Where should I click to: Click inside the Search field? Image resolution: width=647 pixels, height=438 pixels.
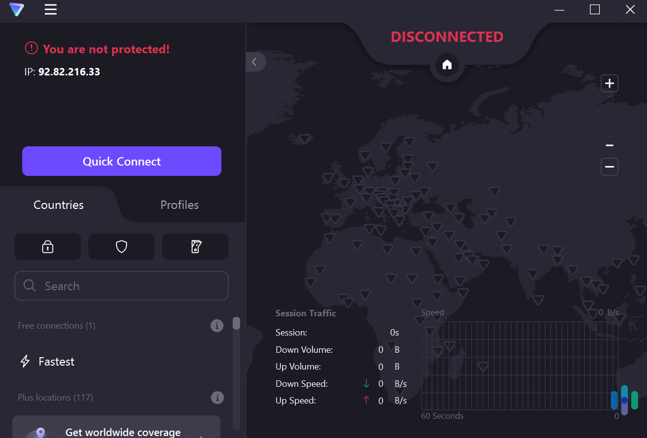pos(121,286)
